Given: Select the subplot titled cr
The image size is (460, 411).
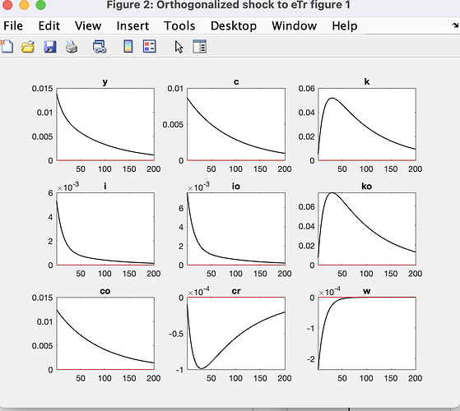Looking at the screenshot, I should [236, 334].
